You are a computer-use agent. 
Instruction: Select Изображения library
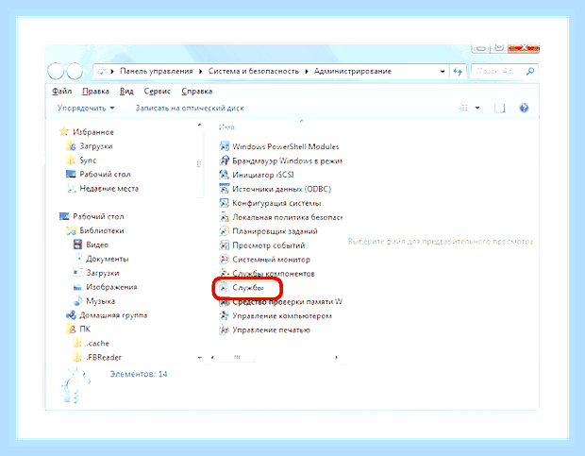tap(111, 287)
